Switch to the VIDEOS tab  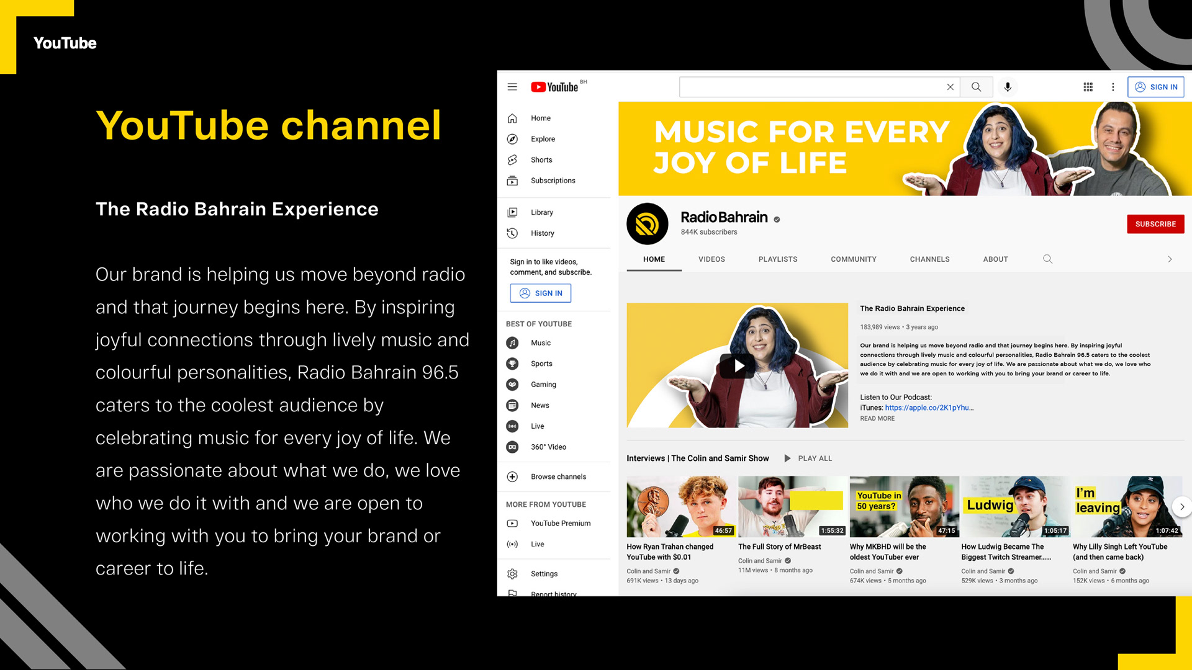click(x=711, y=259)
